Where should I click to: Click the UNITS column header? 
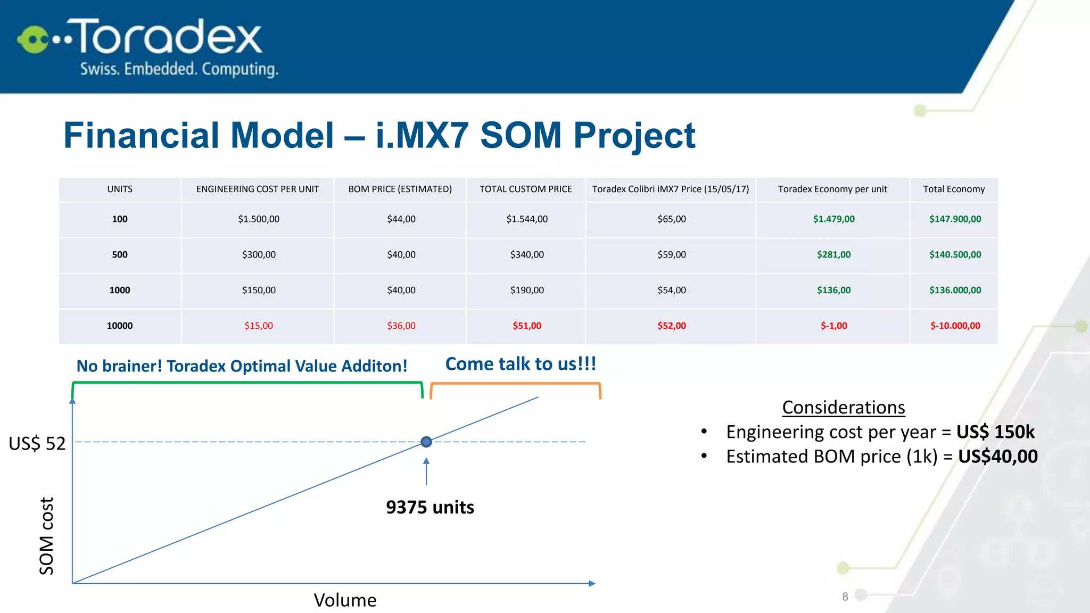coord(120,189)
